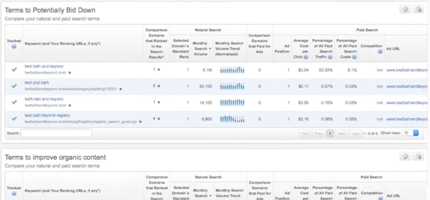Click the box icon with orange badge in Terms to Potentially Bid Down
Image resolution: width=430 pixels, height=200 pixels.
pos(418,9)
